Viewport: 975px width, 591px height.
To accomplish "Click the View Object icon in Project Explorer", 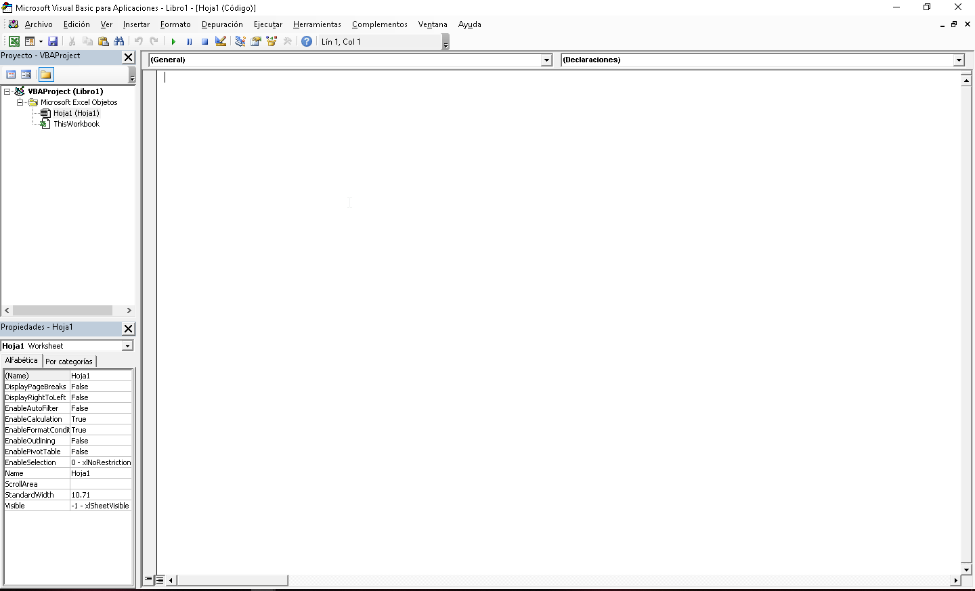I will point(26,74).
